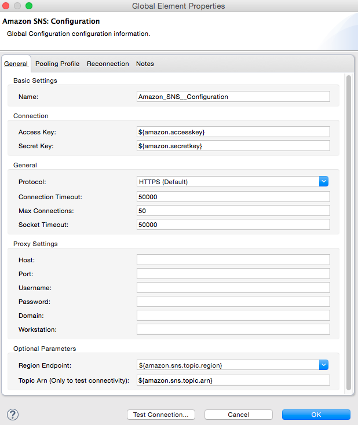This screenshot has width=358, height=425.
Task: Edit the Secret Key field
Action: pos(233,146)
